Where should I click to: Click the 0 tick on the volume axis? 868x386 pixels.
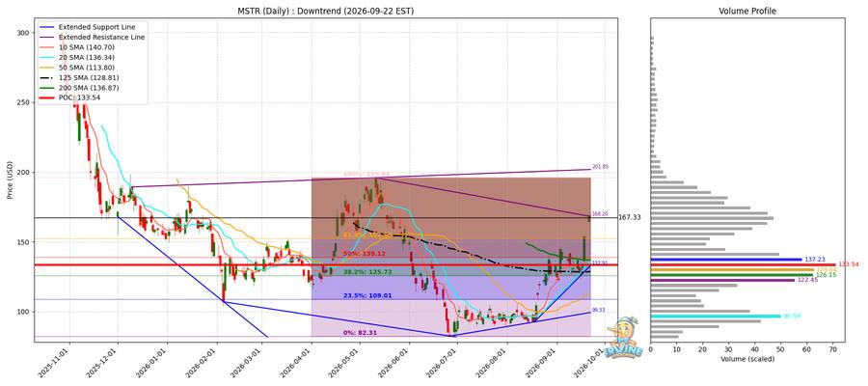650,349
